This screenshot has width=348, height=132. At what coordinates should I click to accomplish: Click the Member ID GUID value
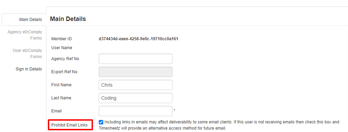pyautogui.click(x=138, y=39)
